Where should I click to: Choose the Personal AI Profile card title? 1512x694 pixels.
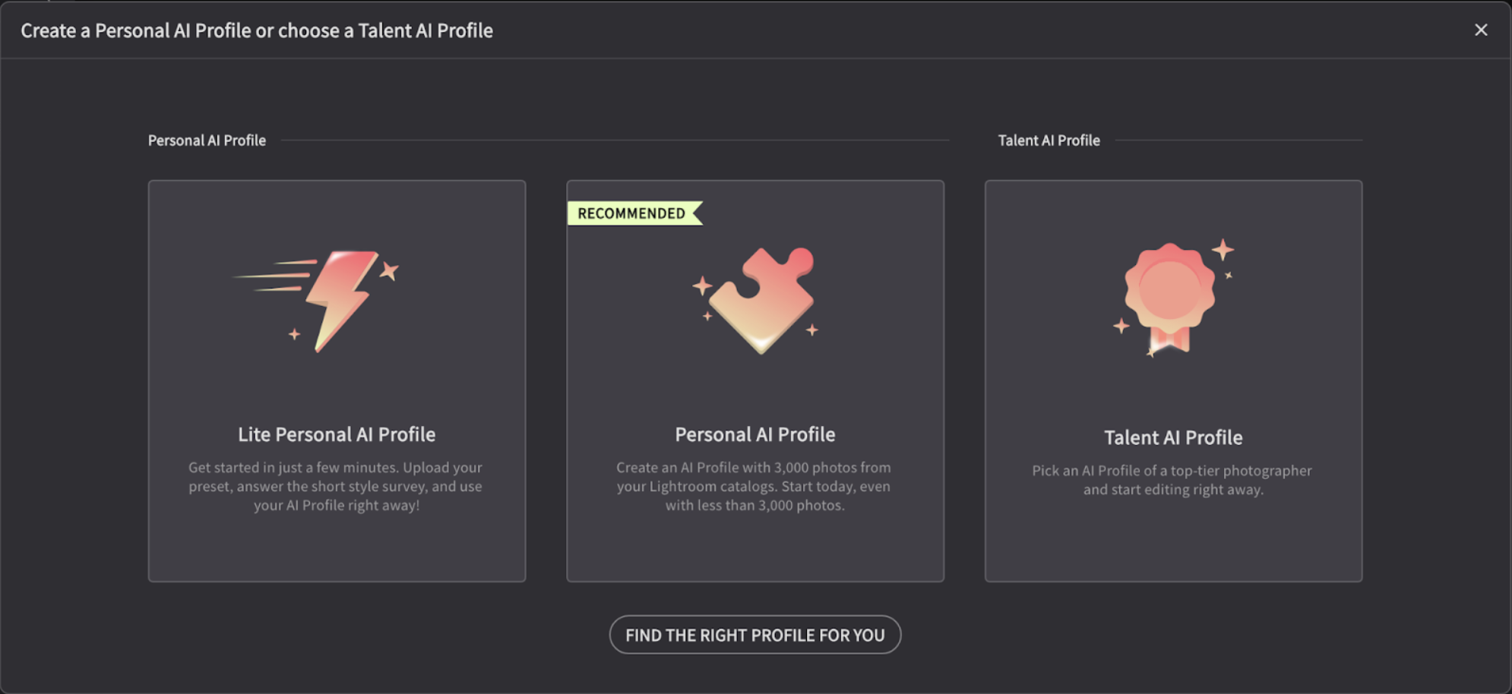click(755, 434)
